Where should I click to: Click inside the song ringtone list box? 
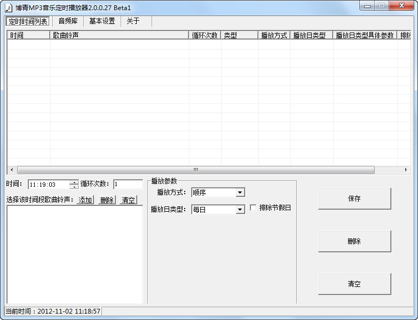pos(75,254)
